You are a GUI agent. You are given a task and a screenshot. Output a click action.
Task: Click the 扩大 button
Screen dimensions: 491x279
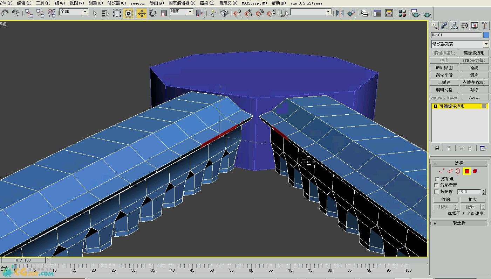coord(472,200)
